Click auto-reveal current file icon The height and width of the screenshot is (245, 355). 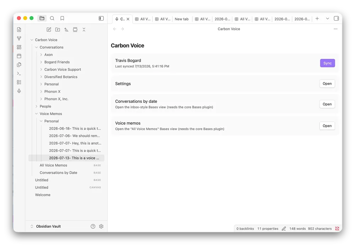(75, 30)
